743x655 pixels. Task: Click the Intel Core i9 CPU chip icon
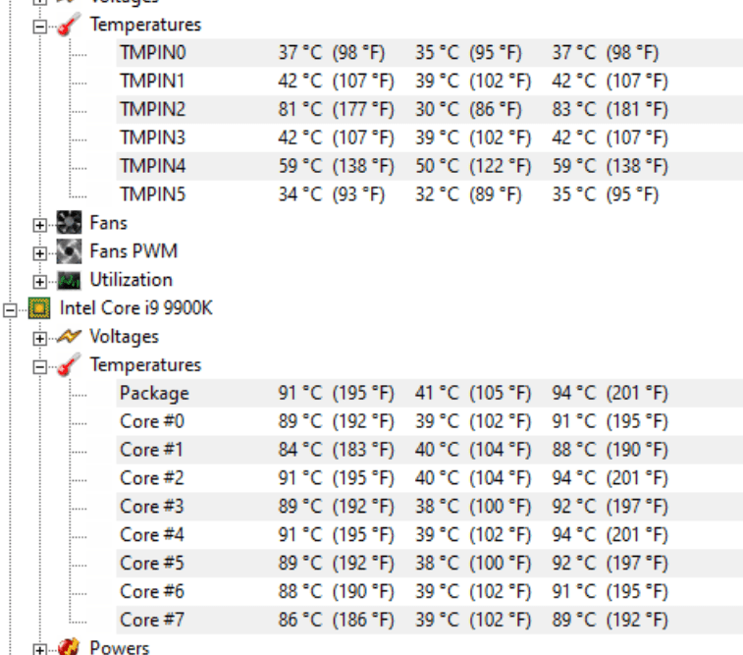click(x=39, y=308)
